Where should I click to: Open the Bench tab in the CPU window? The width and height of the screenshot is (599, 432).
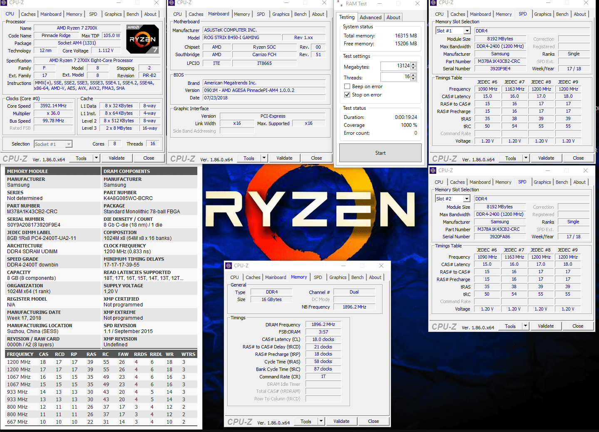click(133, 14)
